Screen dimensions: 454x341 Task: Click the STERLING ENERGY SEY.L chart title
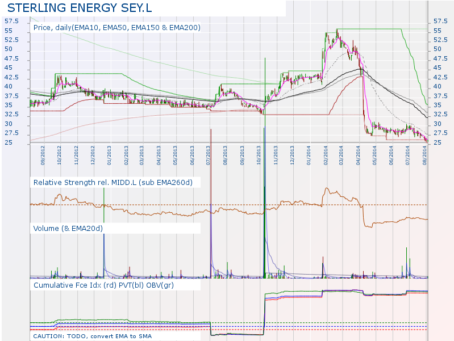tap(80, 8)
